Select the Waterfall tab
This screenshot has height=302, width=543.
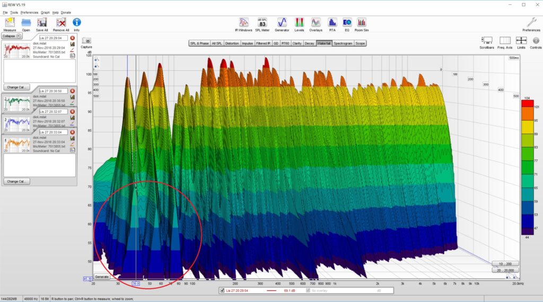[x=324, y=43]
